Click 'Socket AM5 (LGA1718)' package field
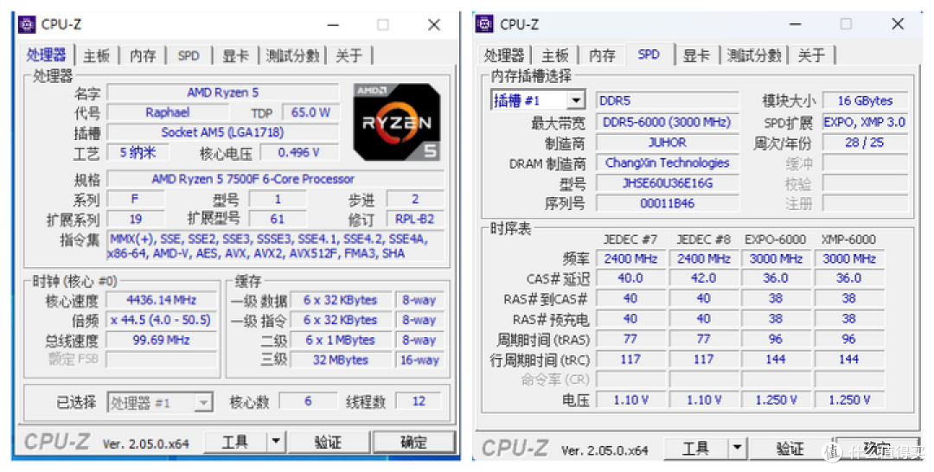 (x=223, y=132)
